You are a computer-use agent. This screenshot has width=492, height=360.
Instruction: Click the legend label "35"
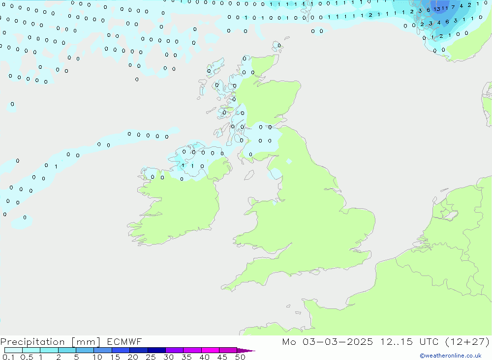pos(186,357)
